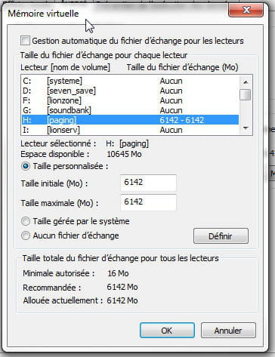Image resolution: width=275 pixels, height=357 pixels.
Task: Select drive D: [seven_save] row
Action: 130,91
